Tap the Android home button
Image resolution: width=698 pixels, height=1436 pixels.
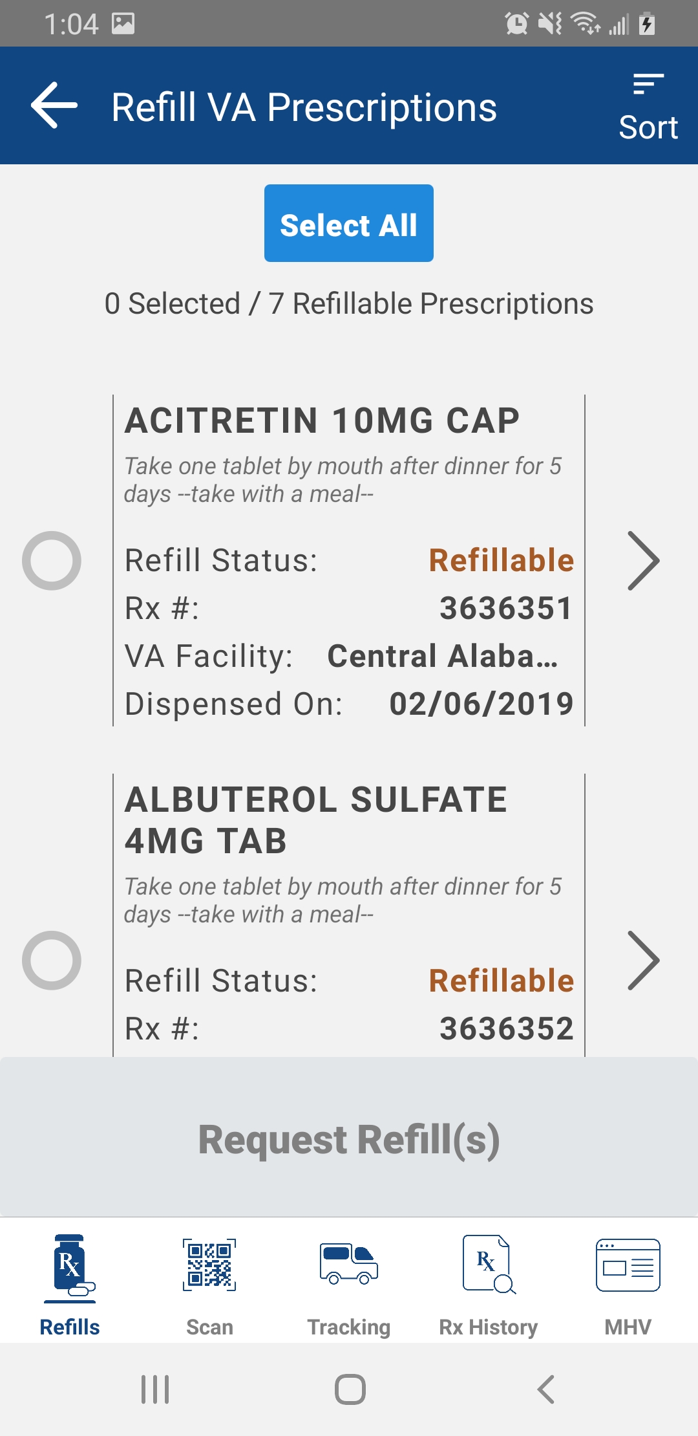(350, 1389)
